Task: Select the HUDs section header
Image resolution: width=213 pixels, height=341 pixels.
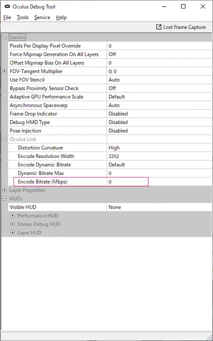Action: 16,199
